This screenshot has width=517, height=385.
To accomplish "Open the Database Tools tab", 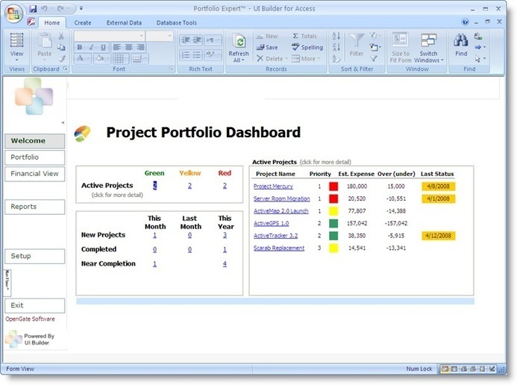I will coord(176,22).
